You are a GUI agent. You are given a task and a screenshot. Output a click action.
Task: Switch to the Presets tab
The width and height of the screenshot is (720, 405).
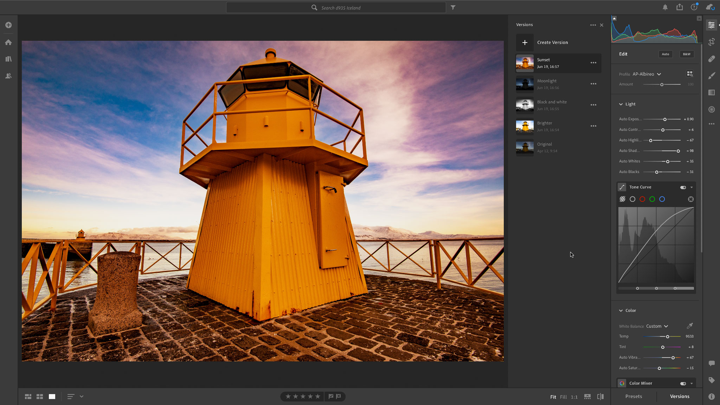point(634,396)
